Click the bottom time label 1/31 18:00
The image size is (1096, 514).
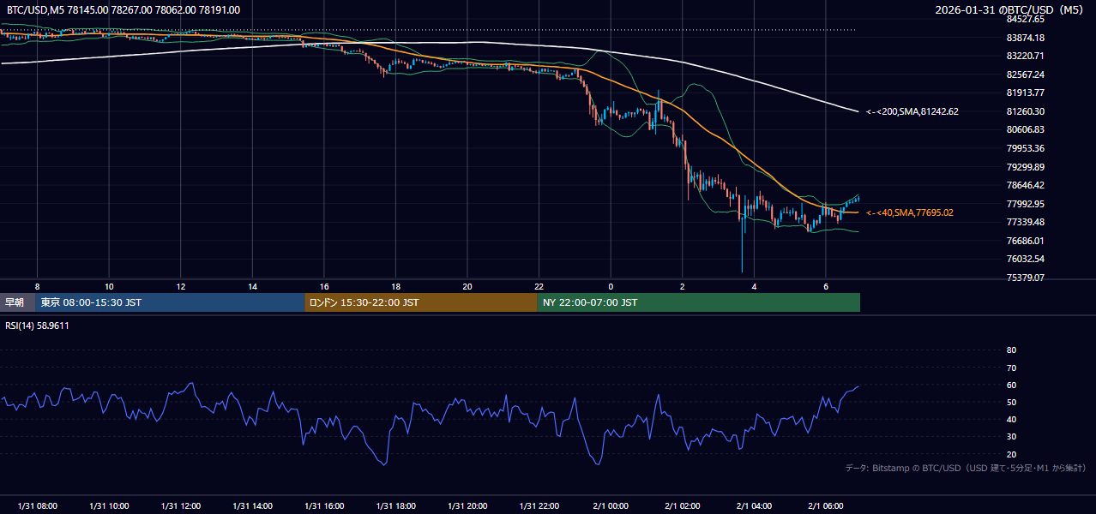(395, 506)
